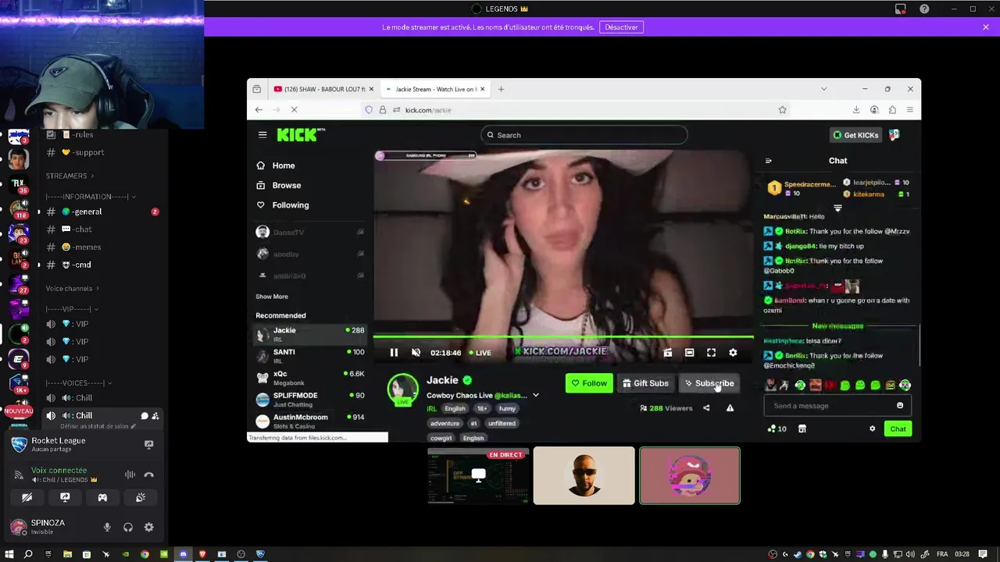The width and height of the screenshot is (1000, 562).
Task: Open the Kick hamburger menu
Action: tap(262, 135)
